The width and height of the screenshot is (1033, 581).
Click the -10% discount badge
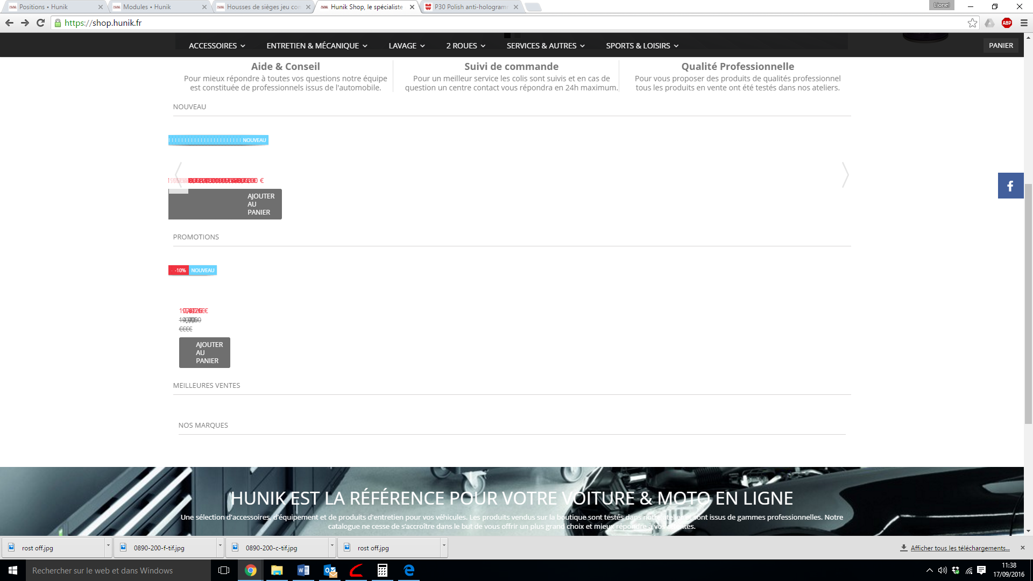(x=179, y=271)
